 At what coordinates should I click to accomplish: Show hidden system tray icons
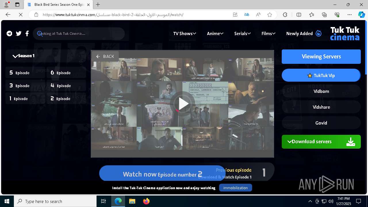click(x=310, y=201)
